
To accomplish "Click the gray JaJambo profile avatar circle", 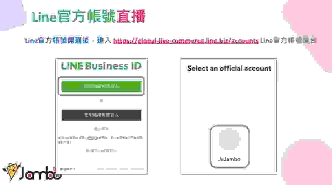I will 230,139.
